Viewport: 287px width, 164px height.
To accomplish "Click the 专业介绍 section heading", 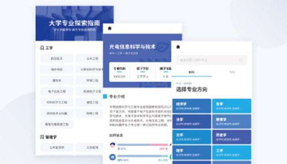I will 117,96.
